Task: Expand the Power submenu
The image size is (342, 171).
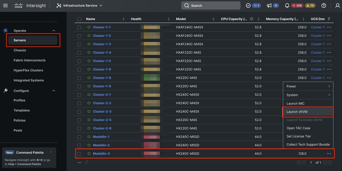Action: click(308, 86)
